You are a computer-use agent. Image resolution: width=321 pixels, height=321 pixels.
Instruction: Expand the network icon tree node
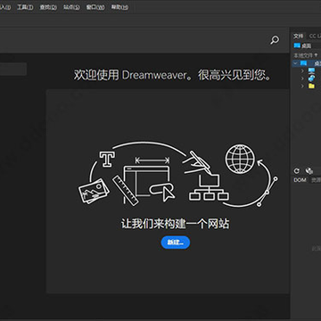click(x=302, y=78)
